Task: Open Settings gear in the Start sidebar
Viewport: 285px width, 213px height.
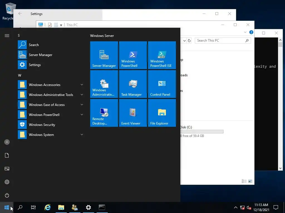Action: coord(7,182)
